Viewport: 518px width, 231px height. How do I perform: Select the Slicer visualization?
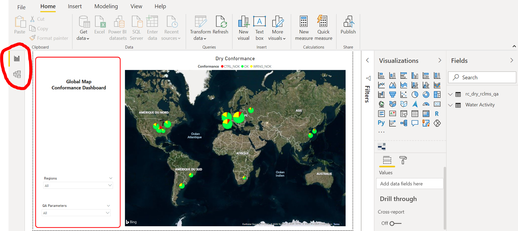point(404,114)
